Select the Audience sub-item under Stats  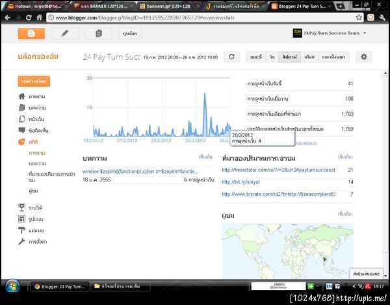[x=33, y=191]
